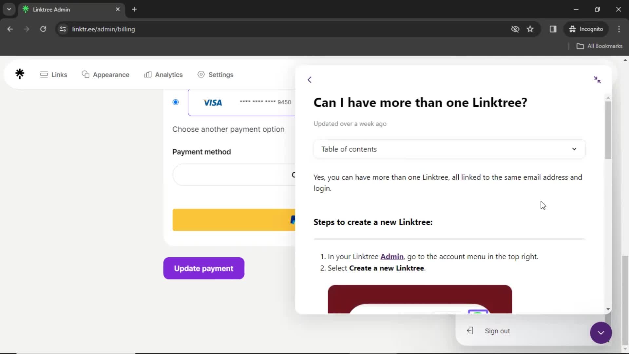Expand the Table of contents dropdown

[449, 149]
